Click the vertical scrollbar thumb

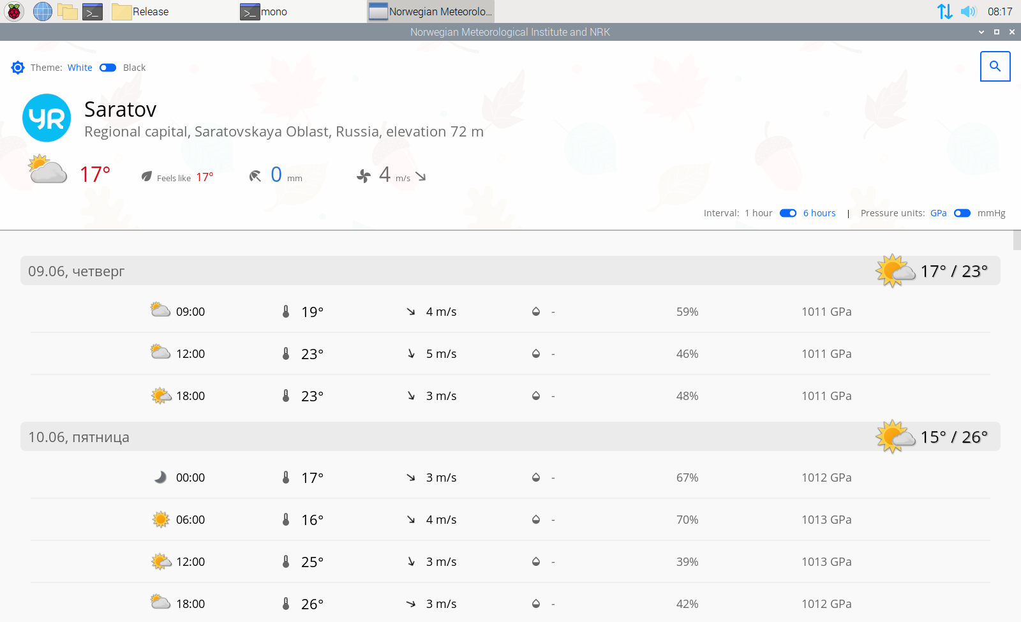(x=1017, y=241)
